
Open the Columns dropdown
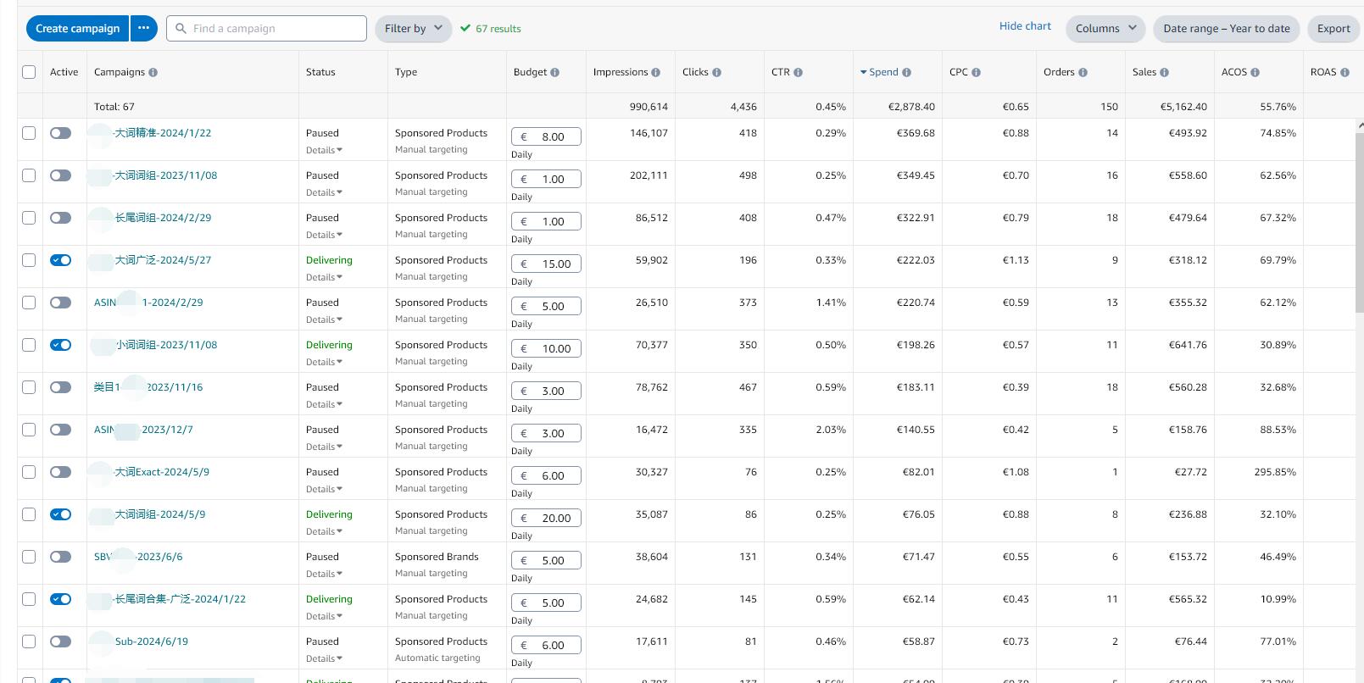click(1105, 29)
